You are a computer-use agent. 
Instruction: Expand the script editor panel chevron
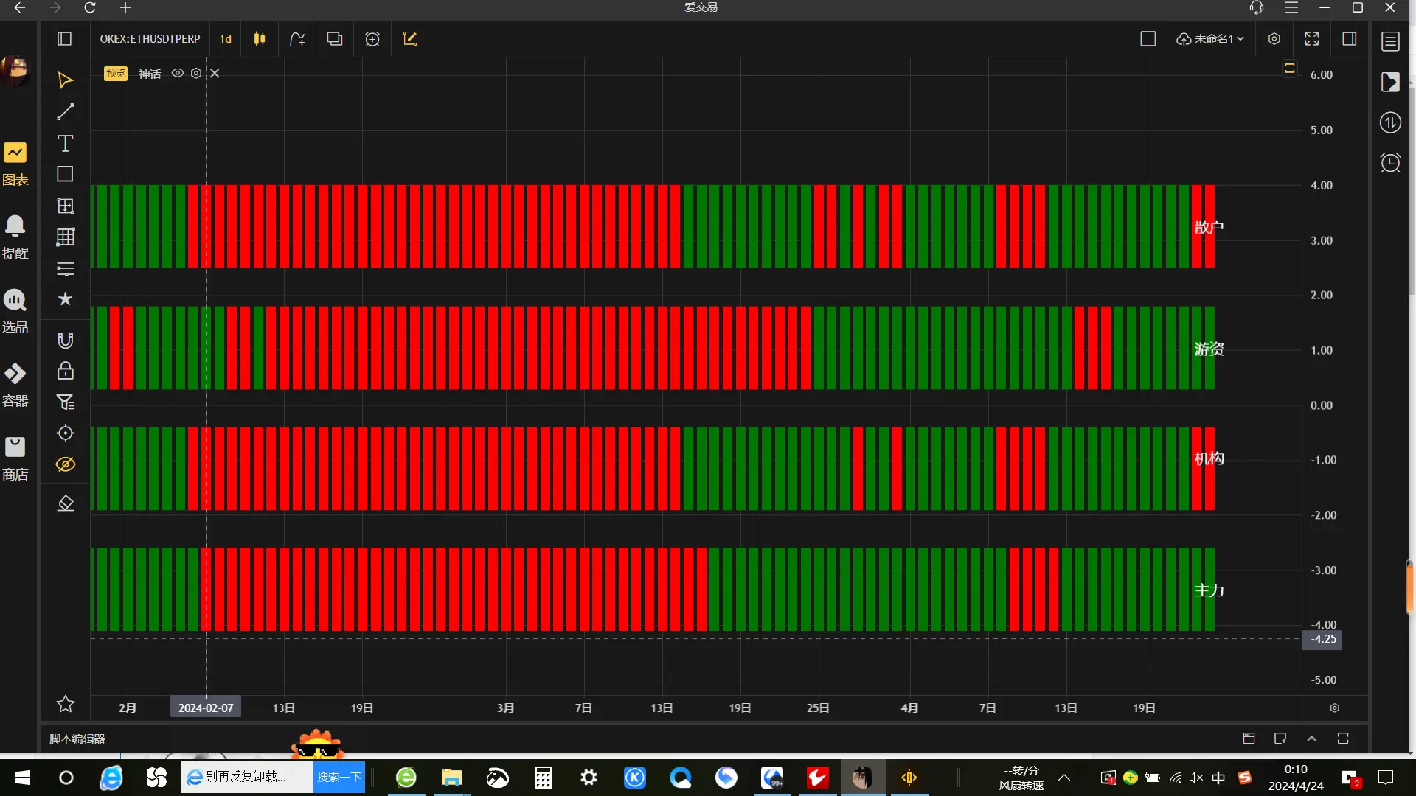(1311, 739)
